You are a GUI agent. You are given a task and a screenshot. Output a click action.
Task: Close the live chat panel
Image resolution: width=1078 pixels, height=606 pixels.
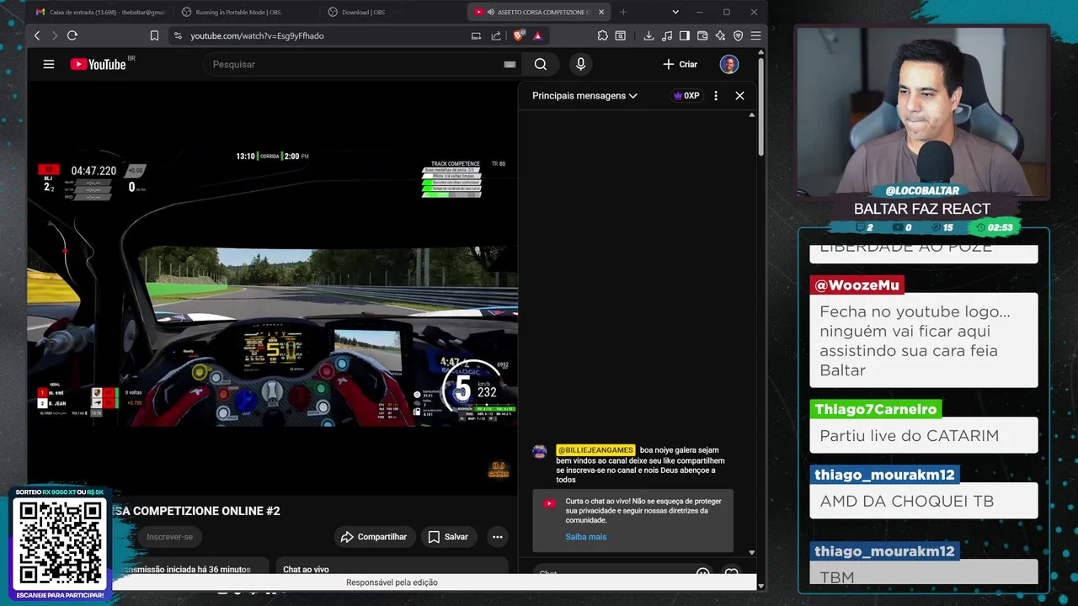pos(739,96)
